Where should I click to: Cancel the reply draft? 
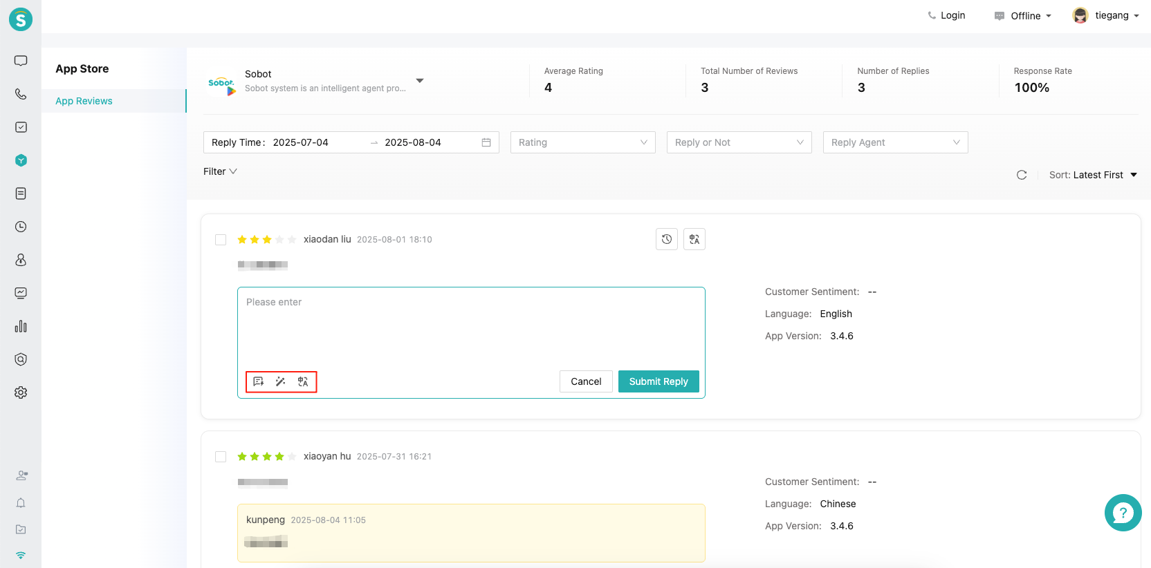click(x=585, y=381)
